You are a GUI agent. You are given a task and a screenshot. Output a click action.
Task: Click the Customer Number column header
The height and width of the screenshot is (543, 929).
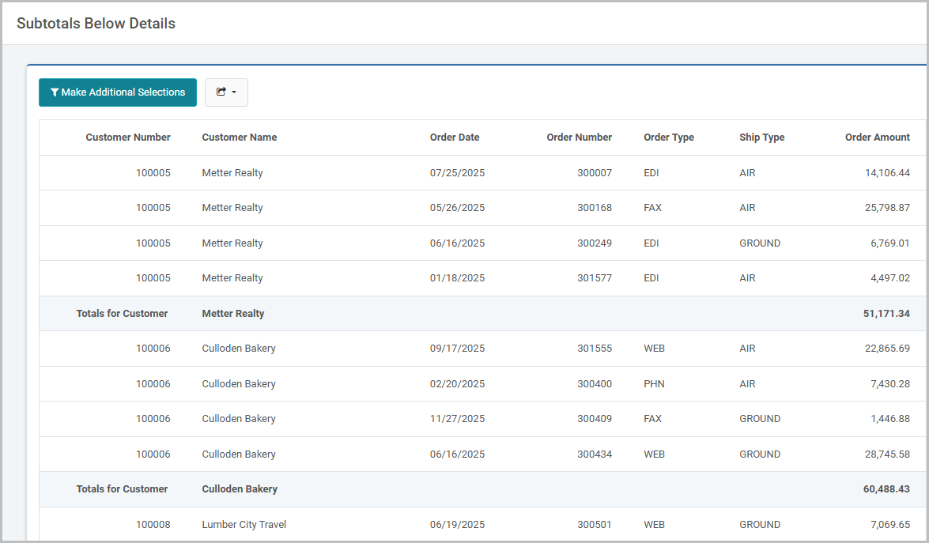128,138
